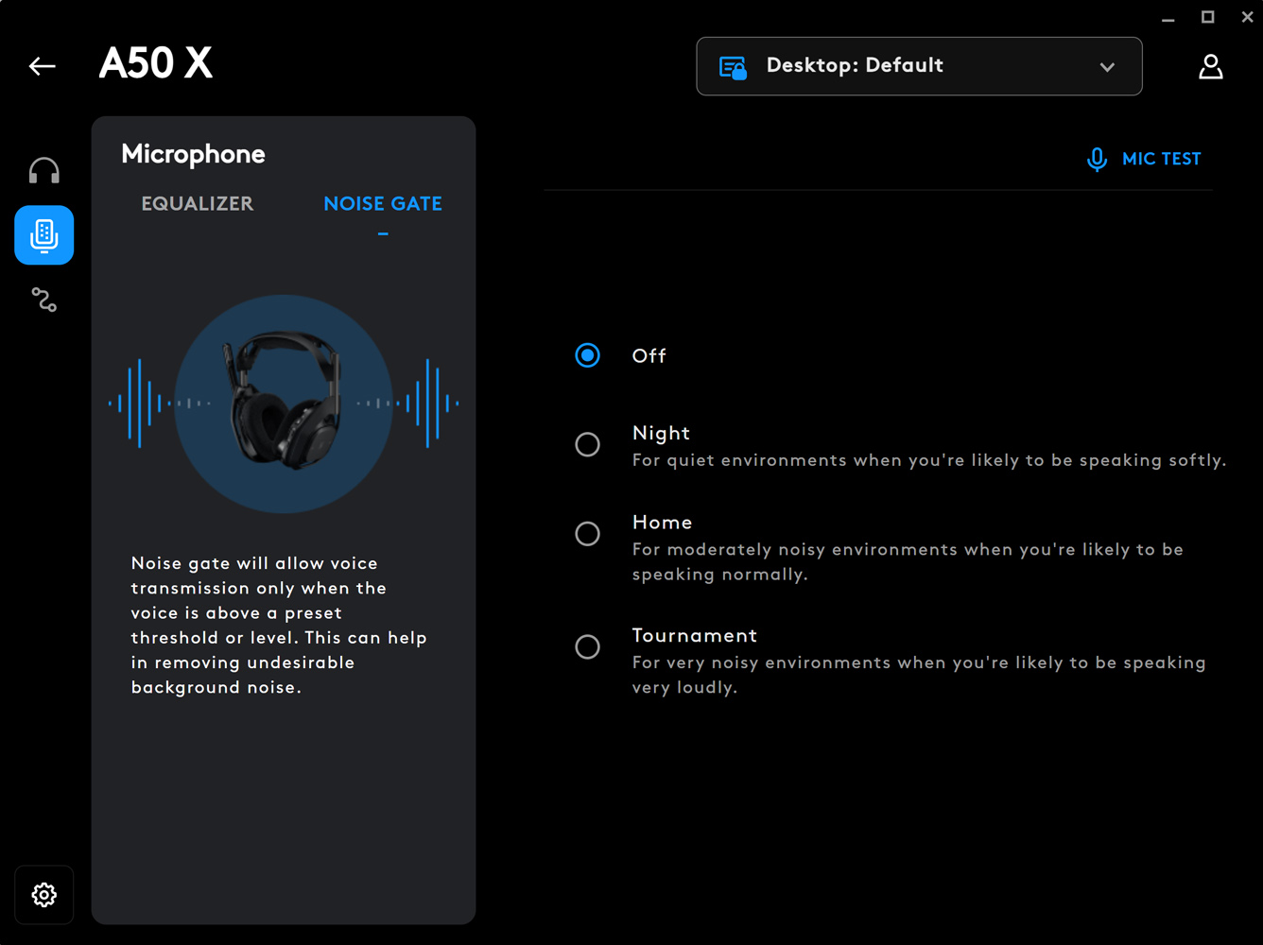Click the 'Noise gate will allow voice' explanation
The width and height of the screenshot is (1263, 945).
click(x=280, y=625)
